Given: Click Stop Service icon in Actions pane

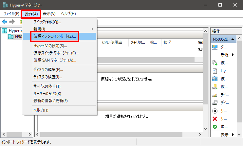Looking at the screenshot, I should pyautogui.click(x=215, y=111).
